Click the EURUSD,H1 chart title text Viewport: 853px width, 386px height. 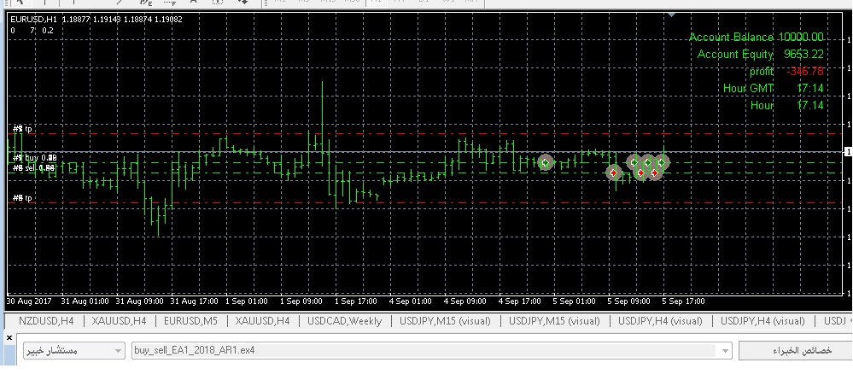pyautogui.click(x=31, y=20)
